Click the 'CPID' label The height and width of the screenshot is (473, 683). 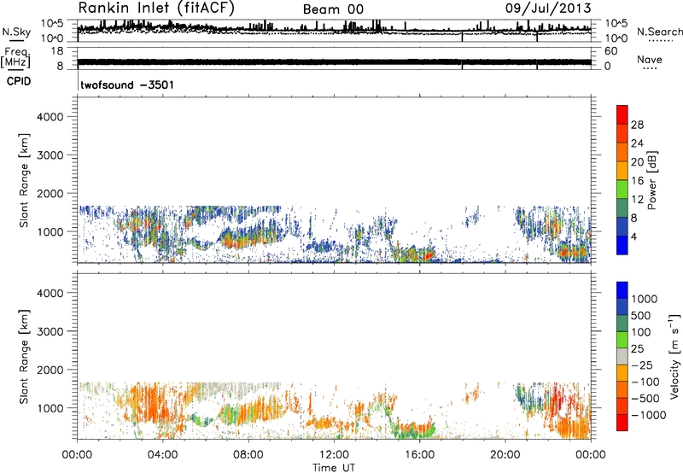[19, 81]
